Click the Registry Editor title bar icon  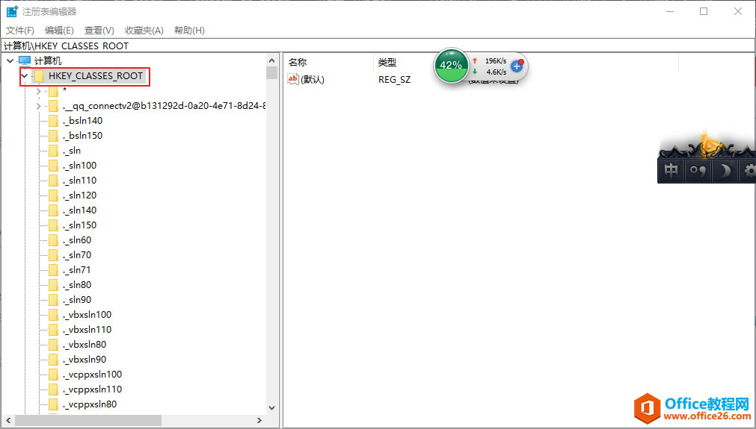pos(11,11)
